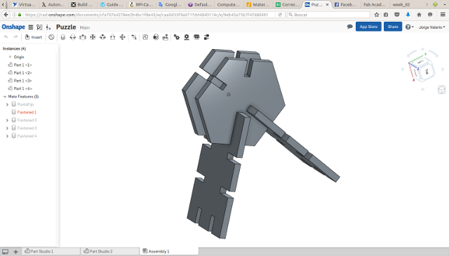Select Part 1 <2> instance
Screen dimensions: 449x256
coord(22,73)
